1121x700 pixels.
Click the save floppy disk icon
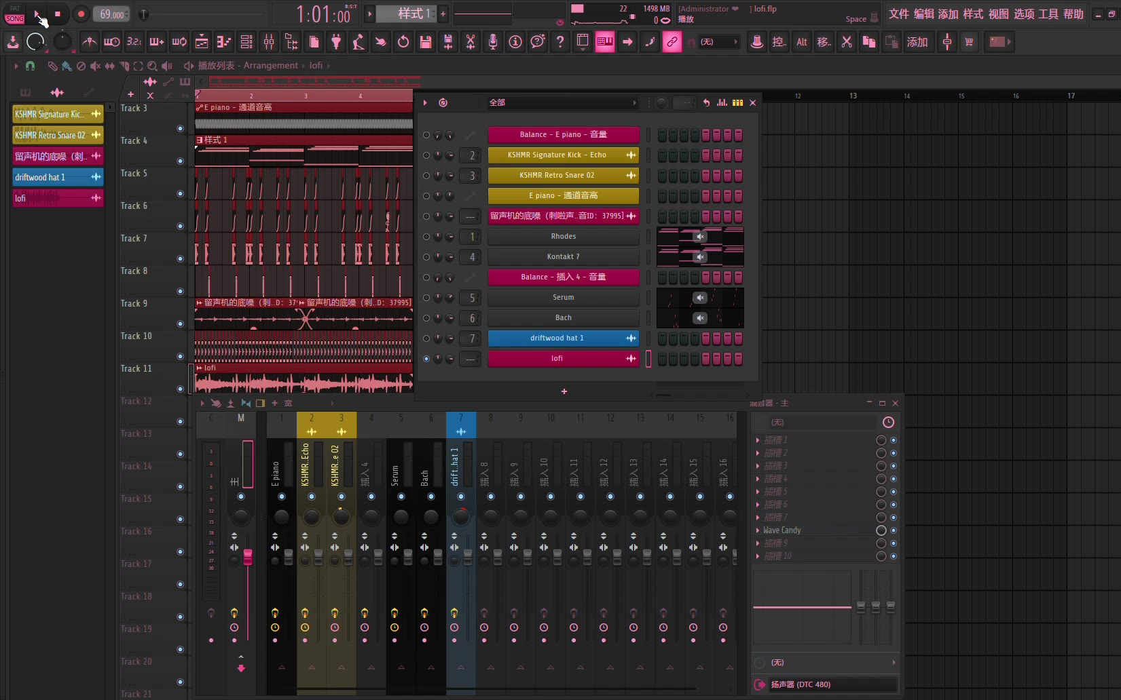click(x=426, y=42)
